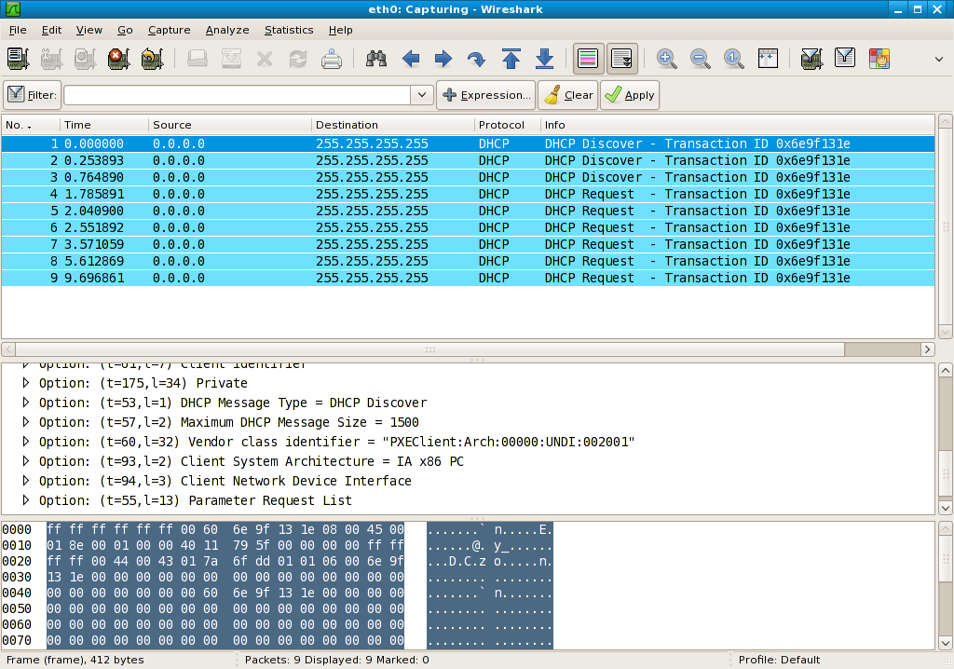Zoom in with the magnifier plus icon
Screen dimensions: 954x669
667,59
